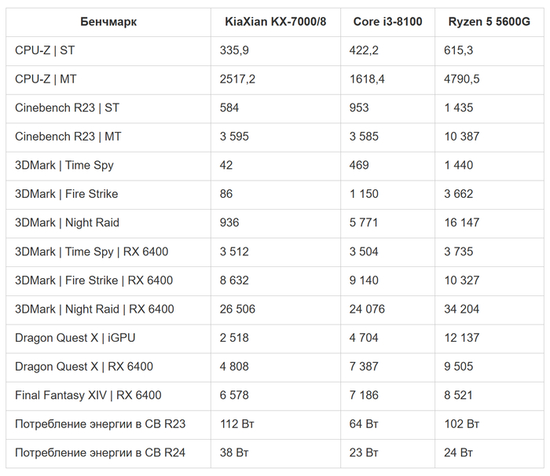Screen dimensions: 550x476
Task: Select the CPU-Z | MT row label
Action: [46, 79]
